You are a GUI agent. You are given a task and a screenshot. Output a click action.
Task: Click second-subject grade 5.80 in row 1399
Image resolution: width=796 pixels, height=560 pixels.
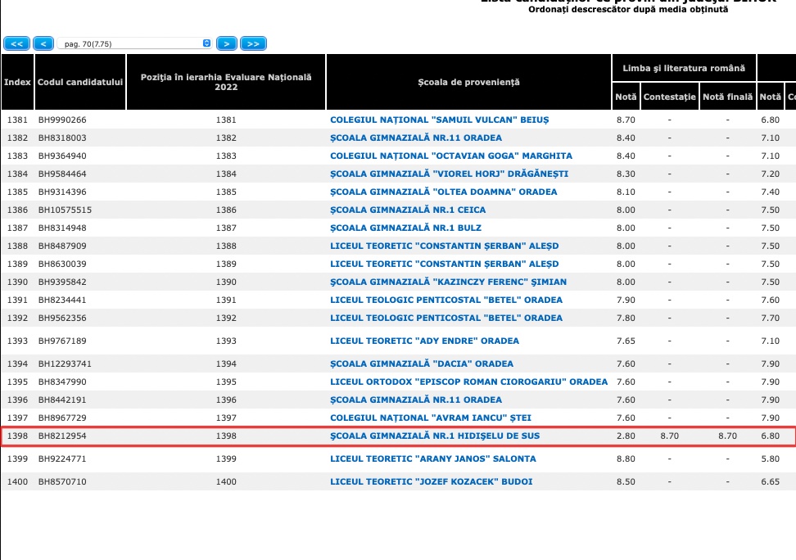[x=770, y=458]
